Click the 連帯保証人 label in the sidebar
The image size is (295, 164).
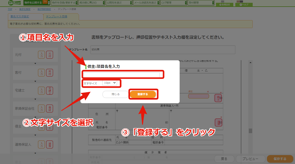[x=23, y=144]
